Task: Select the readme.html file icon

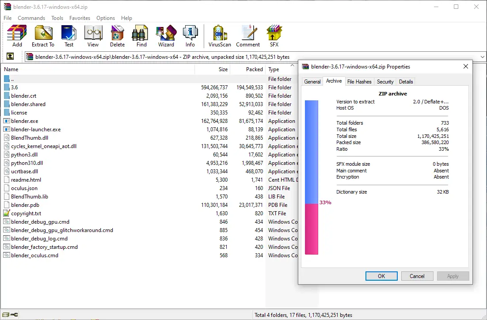Action: pos(7,180)
